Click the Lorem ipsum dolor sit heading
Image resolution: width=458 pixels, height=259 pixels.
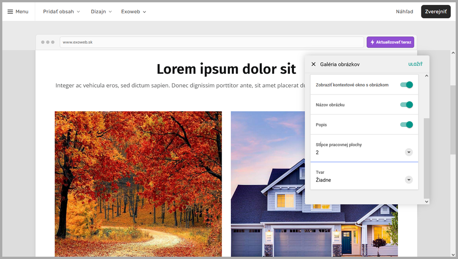[x=226, y=69]
